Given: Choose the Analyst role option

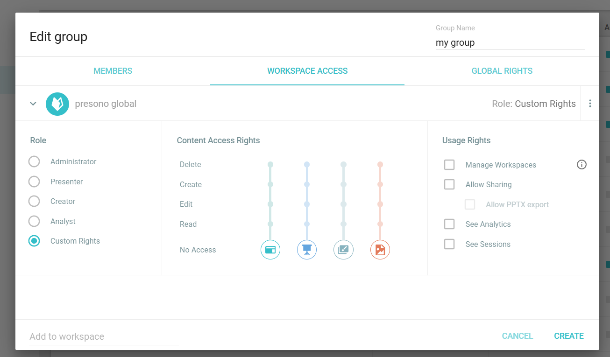Looking at the screenshot, I should coord(34,221).
